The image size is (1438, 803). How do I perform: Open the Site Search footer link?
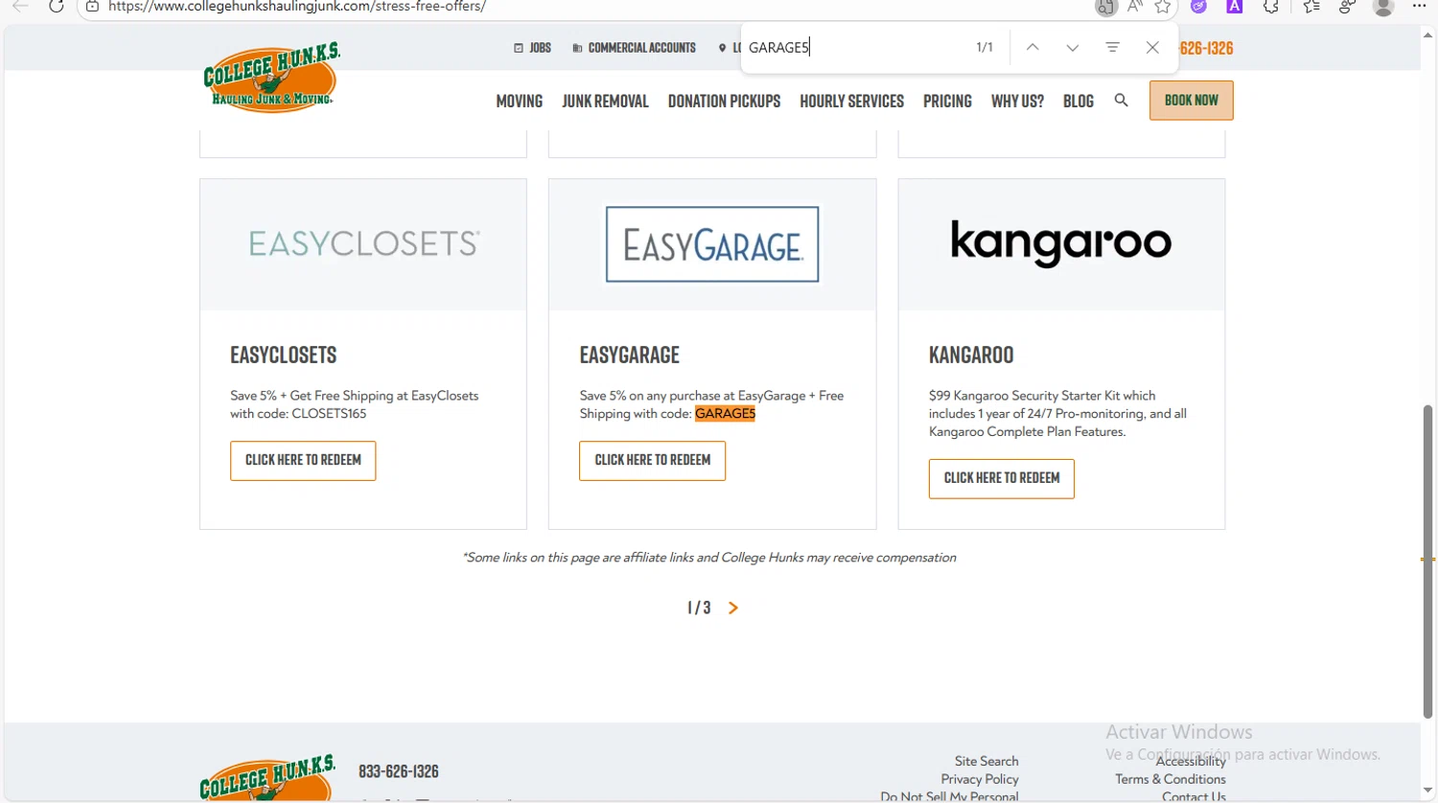[x=986, y=761]
